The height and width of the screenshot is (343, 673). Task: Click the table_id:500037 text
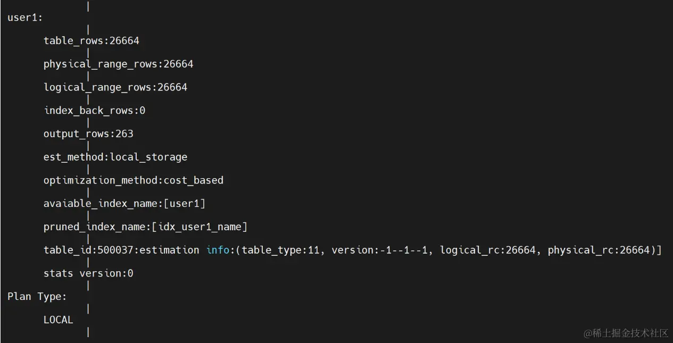(x=88, y=250)
